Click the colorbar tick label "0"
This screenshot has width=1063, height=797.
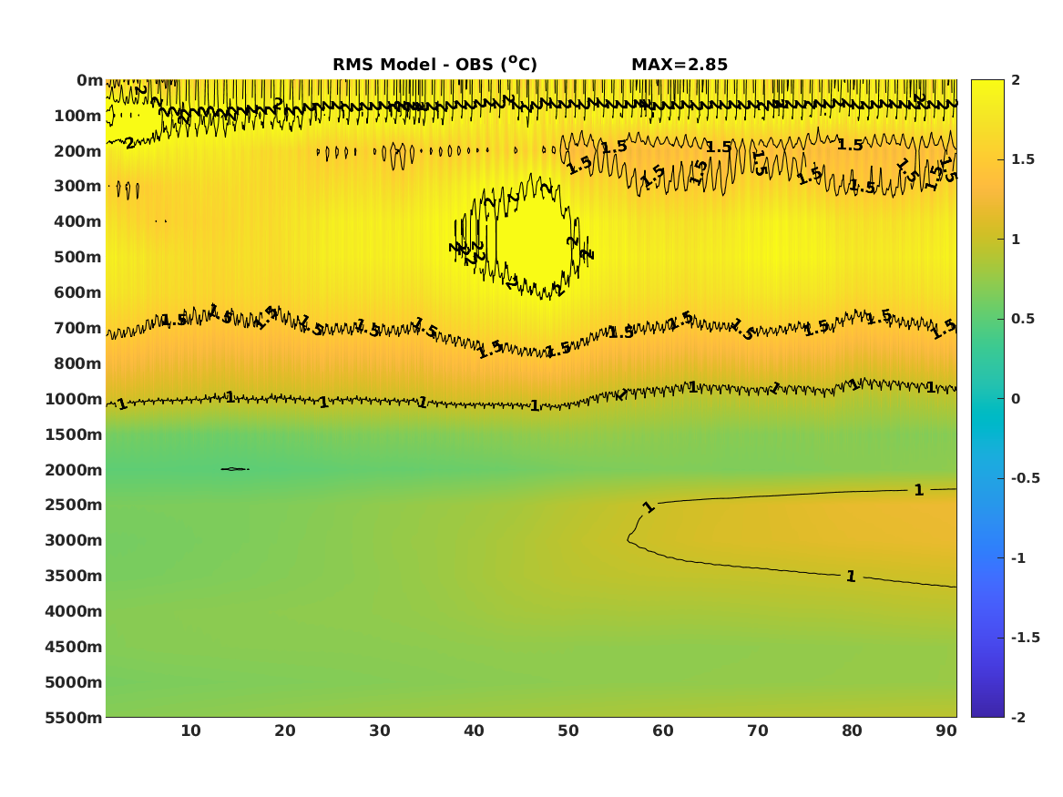tap(1016, 399)
